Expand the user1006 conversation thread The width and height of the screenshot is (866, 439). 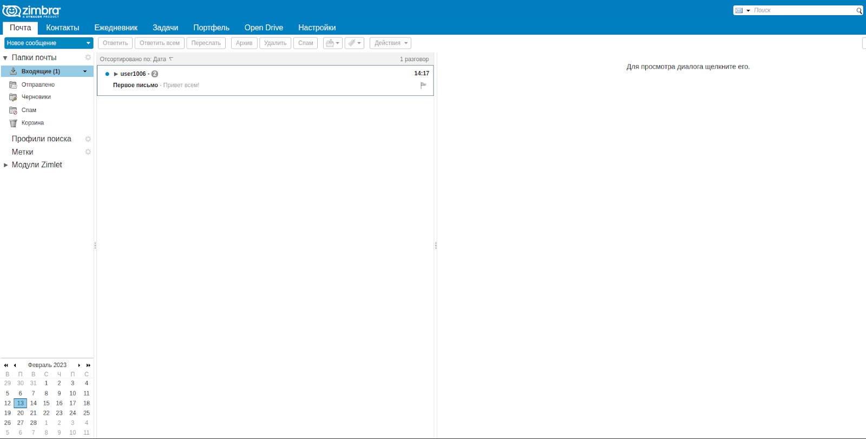click(116, 74)
